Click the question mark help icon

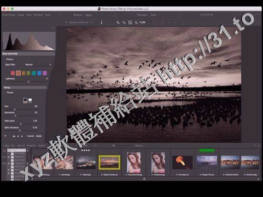(5, 136)
